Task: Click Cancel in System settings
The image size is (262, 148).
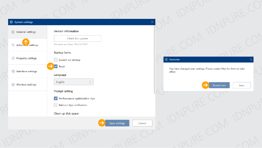Action: pos(142,123)
